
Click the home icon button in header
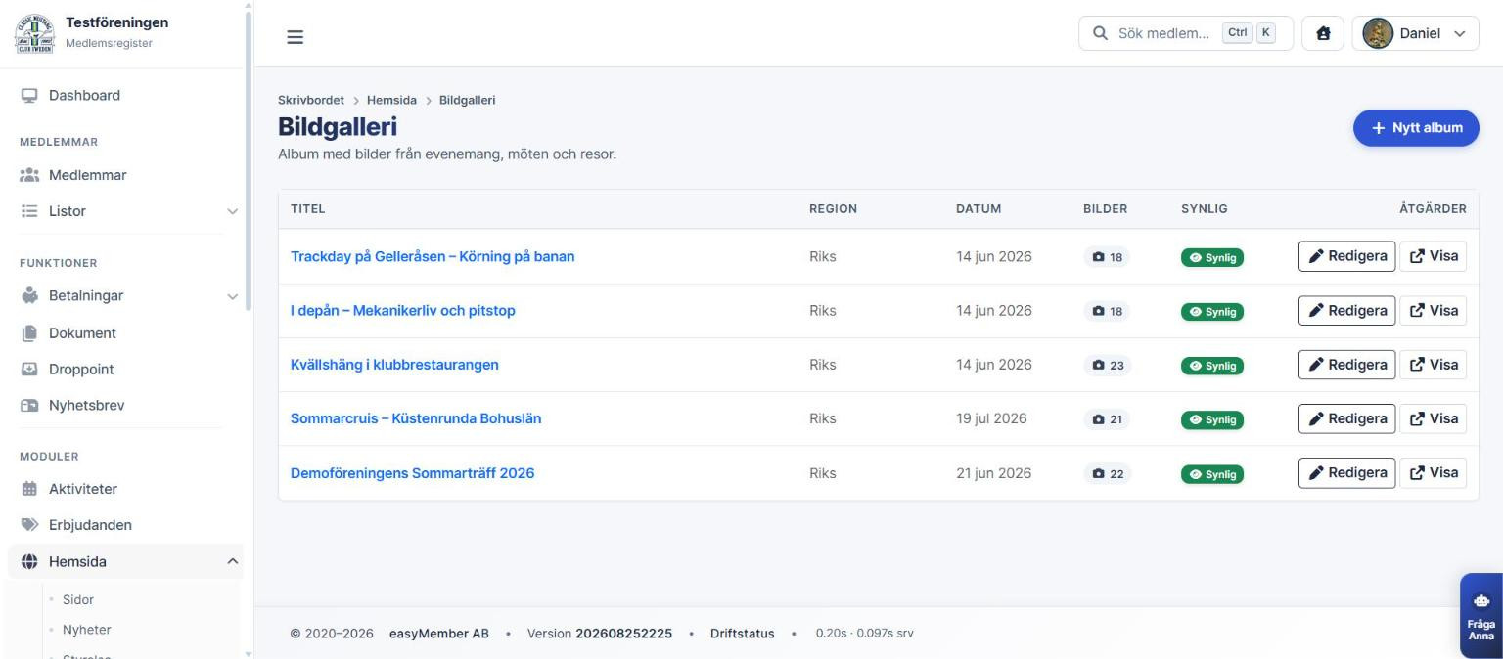1323,33
